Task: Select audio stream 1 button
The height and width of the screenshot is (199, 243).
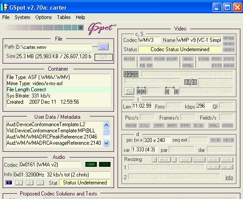Action: (9, 183)
